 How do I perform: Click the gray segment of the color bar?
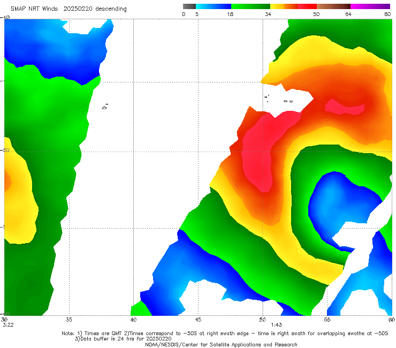(x=189, y=6)
